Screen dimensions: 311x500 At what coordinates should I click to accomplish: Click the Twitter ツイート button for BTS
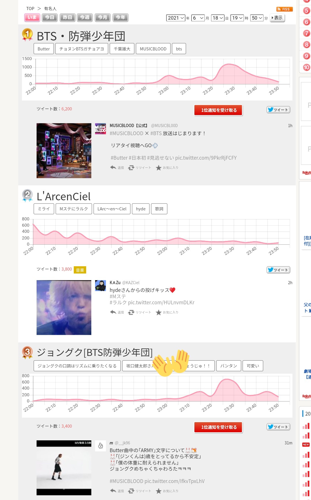[278, 110]
